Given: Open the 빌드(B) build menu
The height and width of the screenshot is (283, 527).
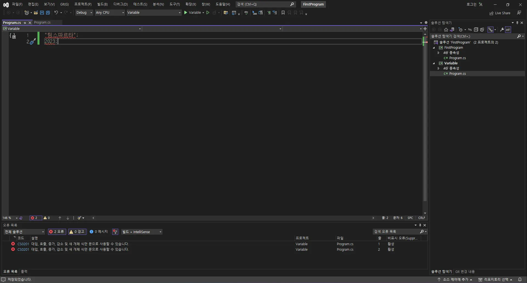Looking at the screenshot, I should (x=102, y=4).
